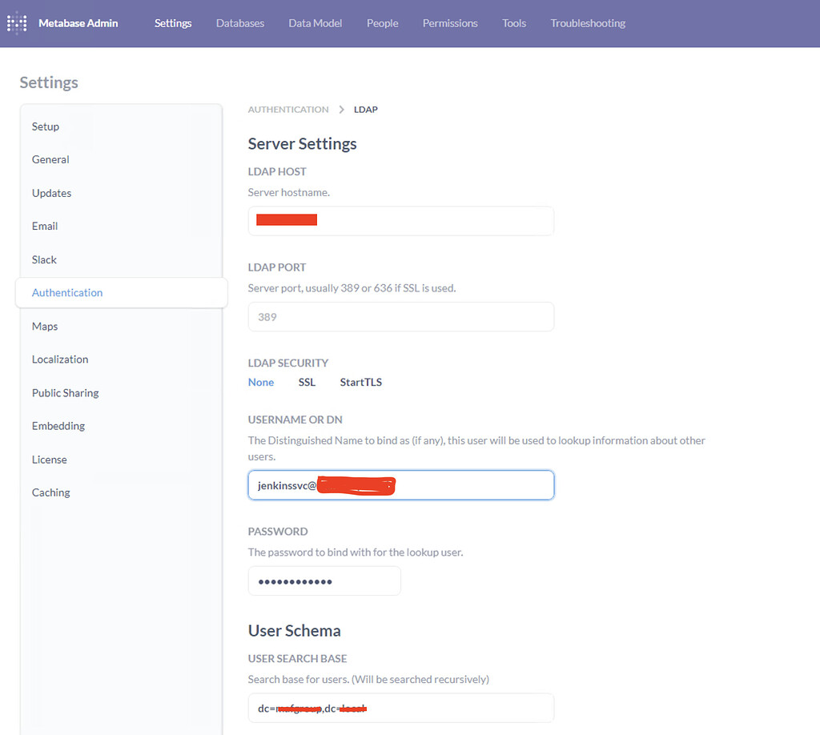
Task: Click the Password bind field
Action: click(324, 580)
